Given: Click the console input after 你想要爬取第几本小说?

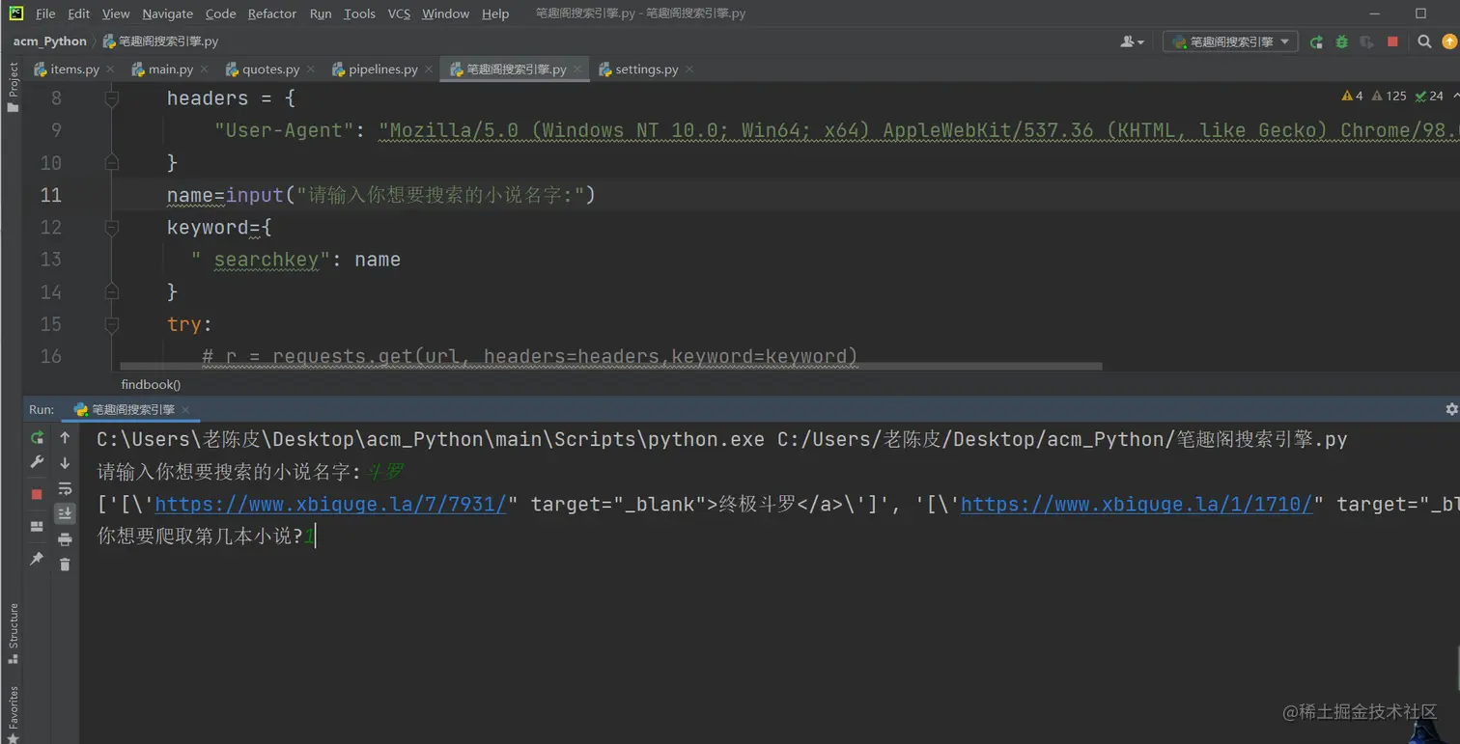Looking at the screenshot, I should tap(311, 537).
